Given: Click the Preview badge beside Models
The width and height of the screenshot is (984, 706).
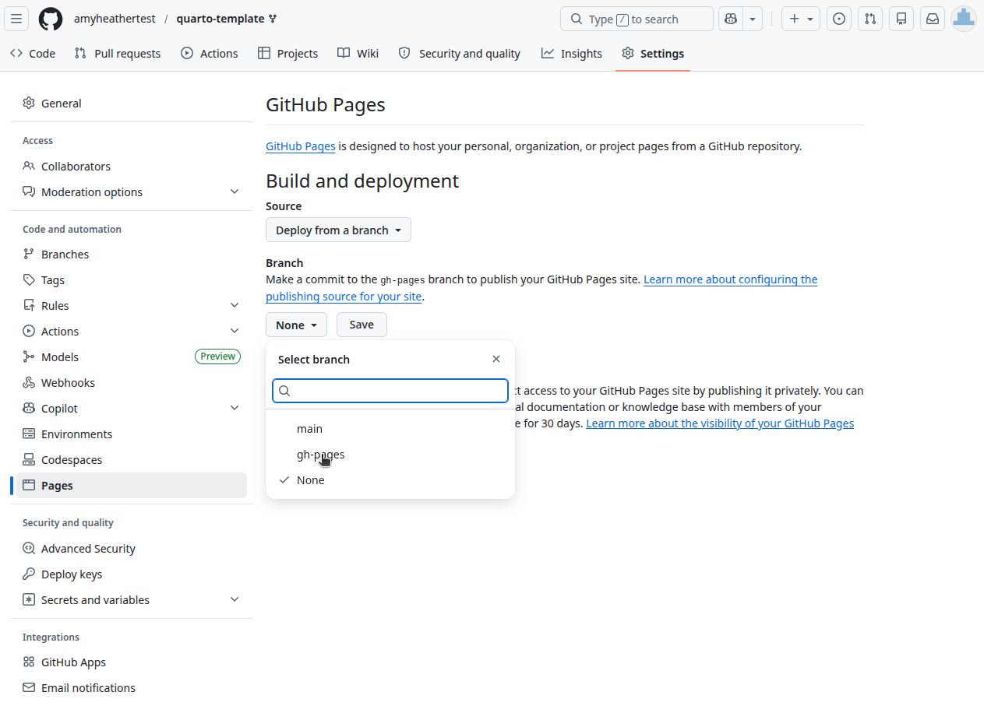Looking at the screenshot, I should point(217,357).
